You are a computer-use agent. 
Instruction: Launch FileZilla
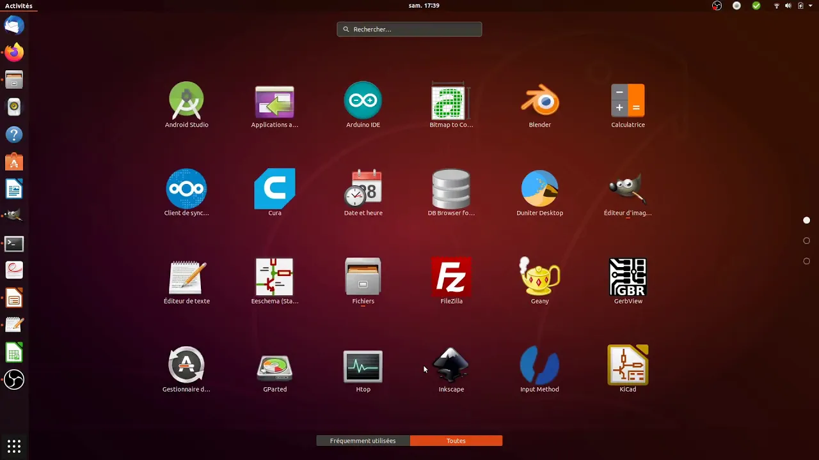point(451,282)
